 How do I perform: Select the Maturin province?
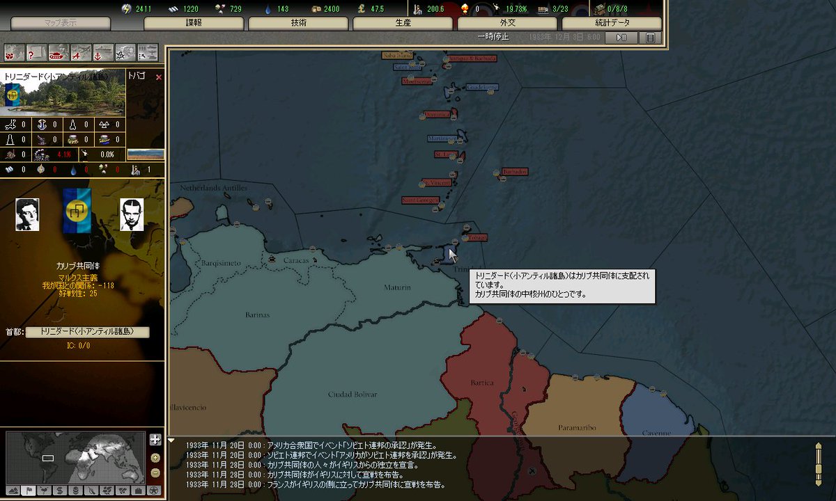point(396,287)
